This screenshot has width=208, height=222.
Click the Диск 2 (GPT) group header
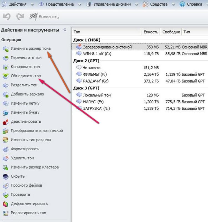(x=86, y=61)
